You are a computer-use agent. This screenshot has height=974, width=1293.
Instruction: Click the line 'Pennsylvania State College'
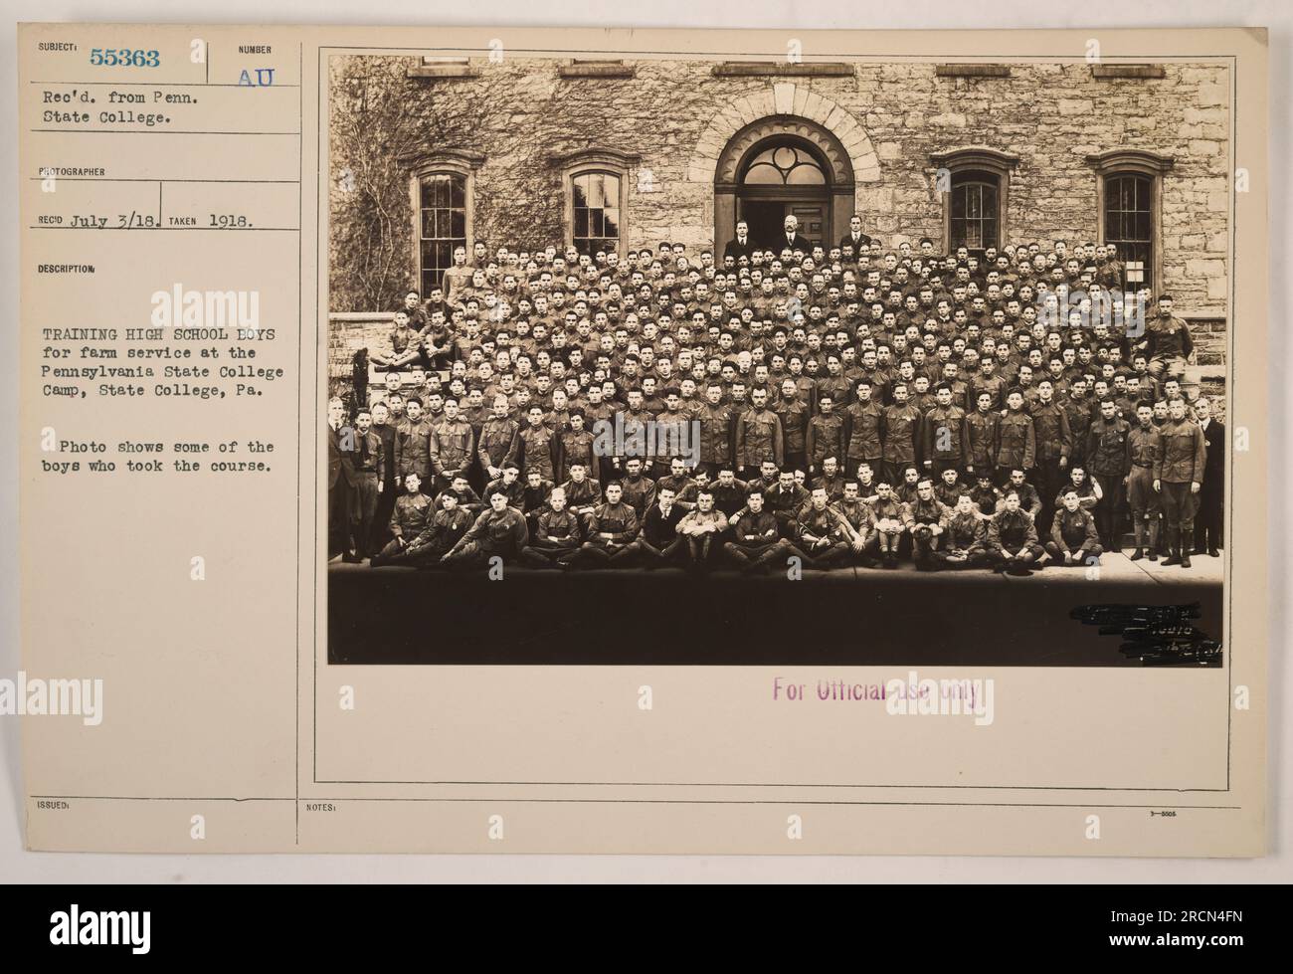(162, 371)
